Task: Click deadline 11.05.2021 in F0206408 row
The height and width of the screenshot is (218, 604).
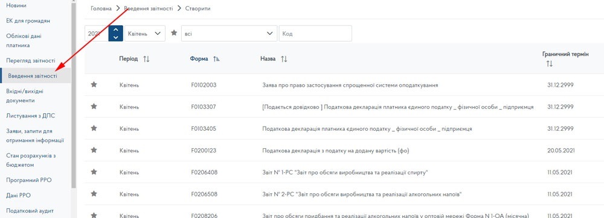Action: click(560, 172)
